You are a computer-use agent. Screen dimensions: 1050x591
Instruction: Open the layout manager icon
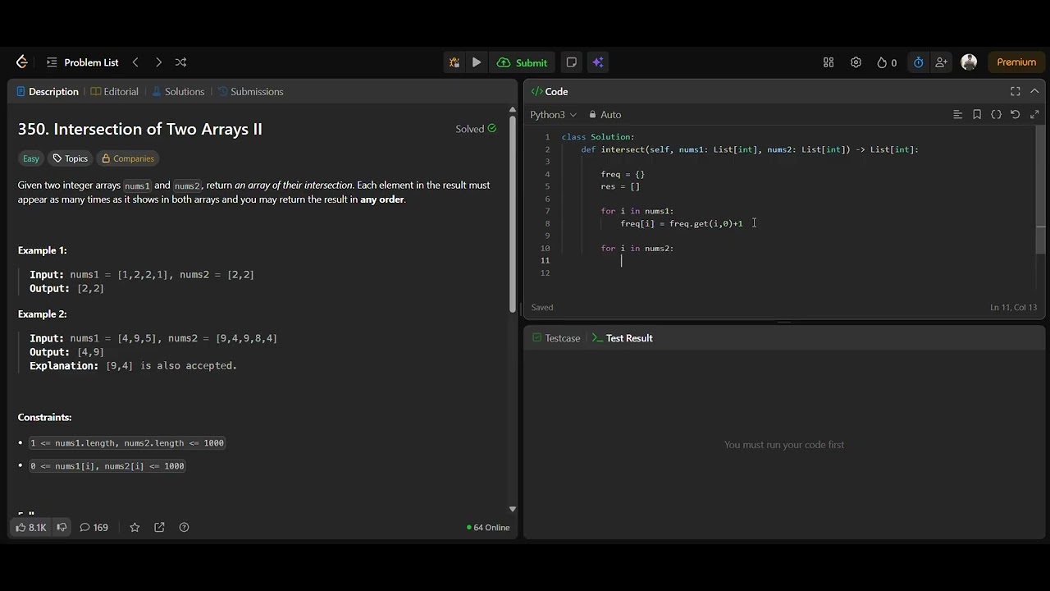[x=829, y=62]
